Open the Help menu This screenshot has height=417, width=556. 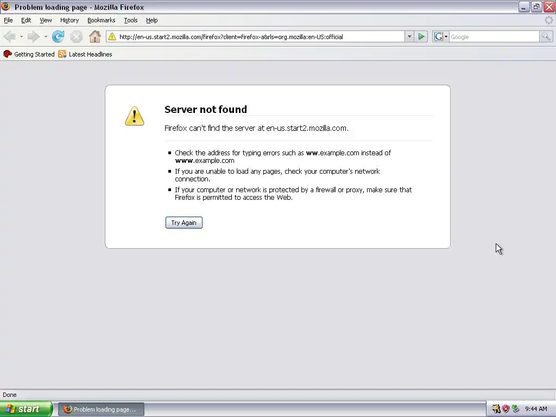click(152, 20)
